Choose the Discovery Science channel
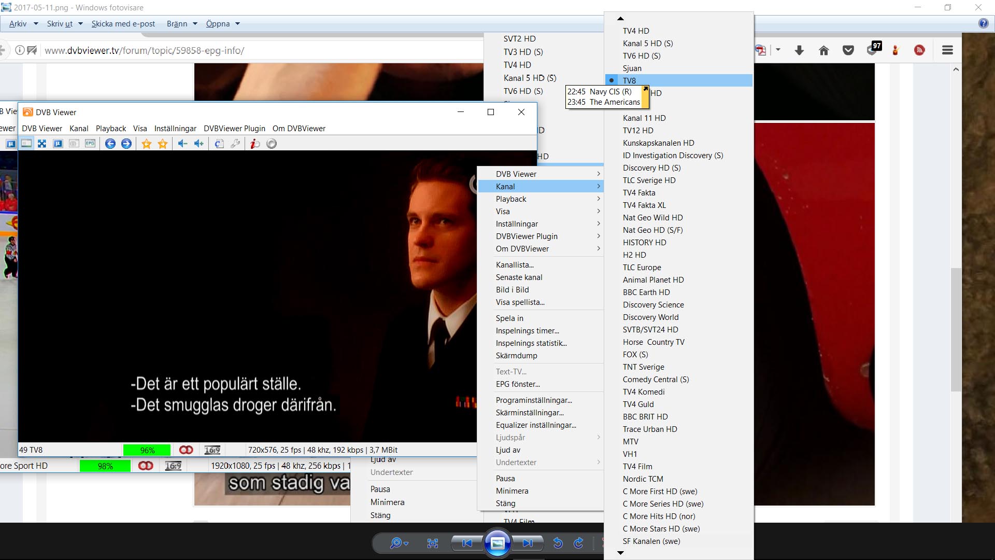Viewport: 995px width, 560px height. 653,305
